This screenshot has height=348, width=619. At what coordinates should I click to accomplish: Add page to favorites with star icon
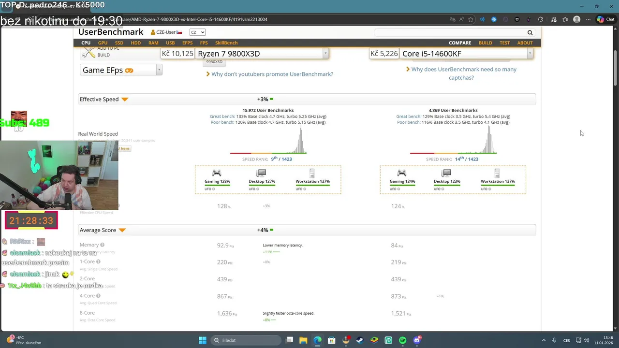[471, 19]
